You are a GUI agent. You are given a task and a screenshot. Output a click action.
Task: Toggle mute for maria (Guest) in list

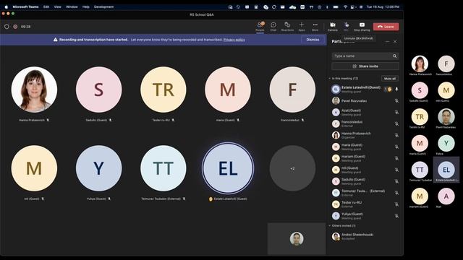tap(396, 147)
